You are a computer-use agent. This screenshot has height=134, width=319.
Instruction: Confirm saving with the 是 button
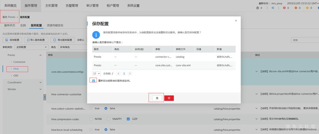click(157, 98)
